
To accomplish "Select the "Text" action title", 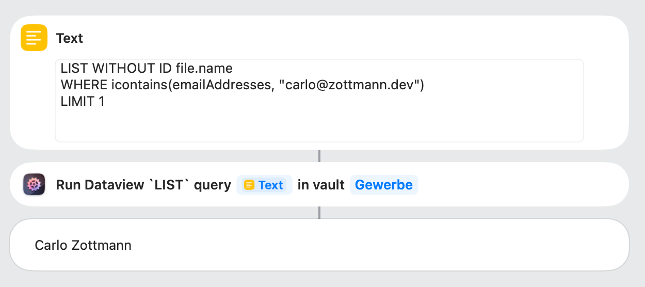I will tap(70, 38).
